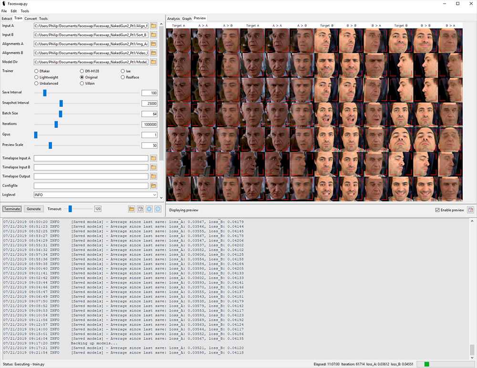Open the File menu
The width and height of the screenshot is (477, 368).
pyautogui.click(x=4, y=11)
